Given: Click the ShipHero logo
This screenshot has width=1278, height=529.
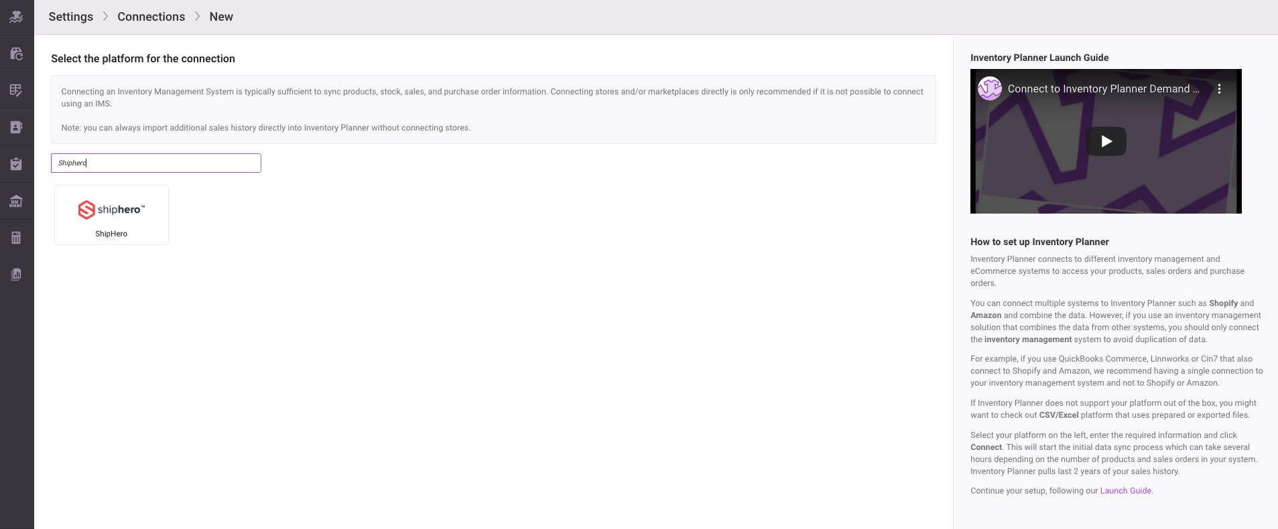Looking at the screenshot, I should click(x=111, y=210).
